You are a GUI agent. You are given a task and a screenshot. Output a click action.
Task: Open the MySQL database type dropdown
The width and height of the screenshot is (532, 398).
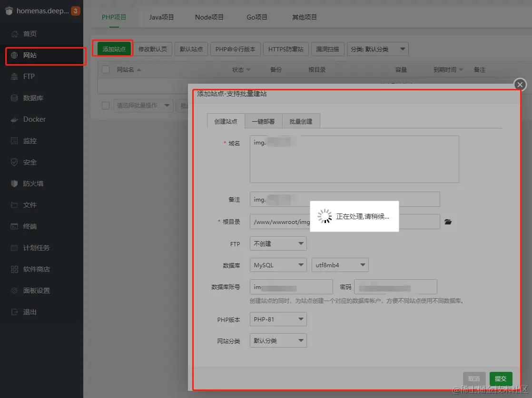[x=278, y=265]
